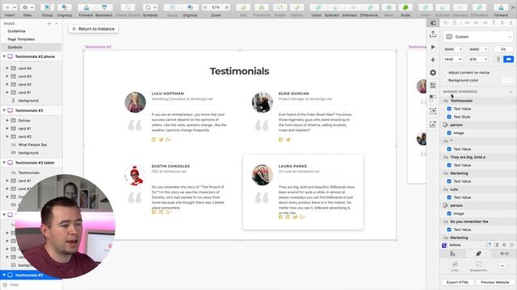Expand card #3 under Testimonials #2 phone
Image resolution: width=517 pixels, height=290 pixels.
click(x=7, y=77)
